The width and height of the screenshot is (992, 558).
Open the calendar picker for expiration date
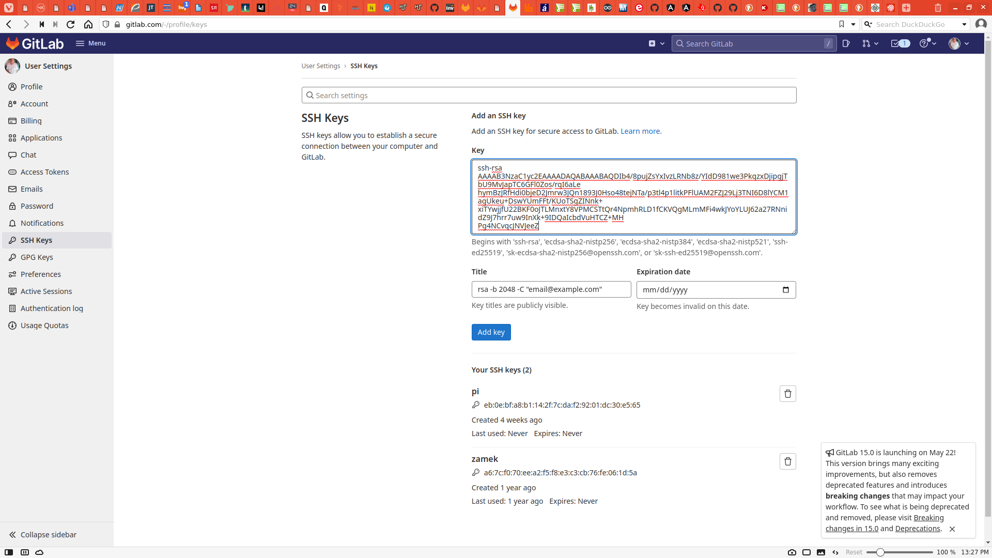click(785, 290)
